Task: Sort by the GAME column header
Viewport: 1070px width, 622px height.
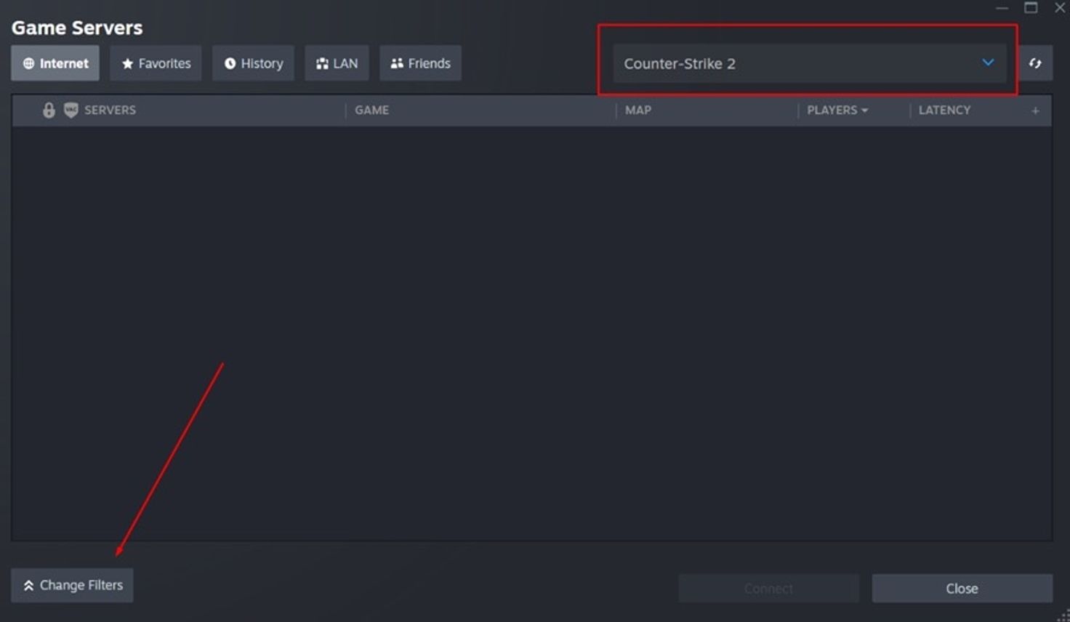Action: [371, 110]
